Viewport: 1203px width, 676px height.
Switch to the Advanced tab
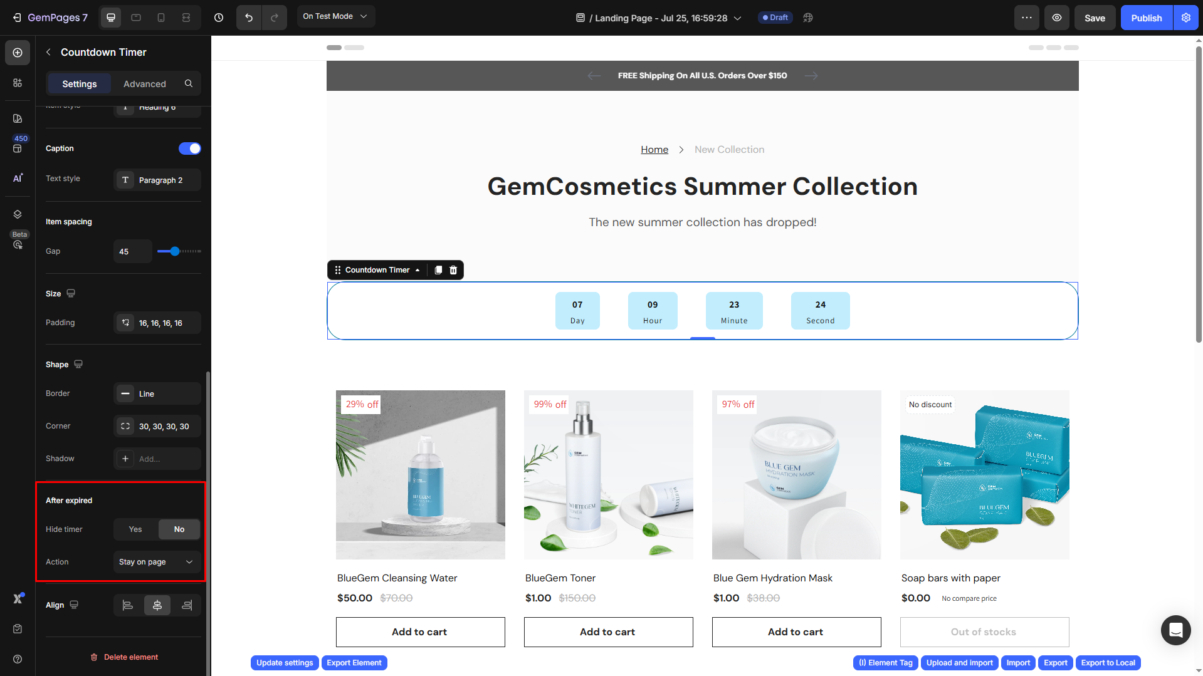point(145,83)
